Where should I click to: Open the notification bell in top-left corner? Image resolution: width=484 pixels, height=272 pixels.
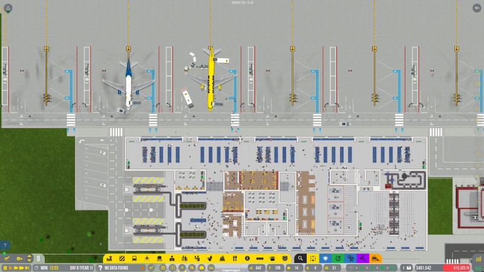8,8
